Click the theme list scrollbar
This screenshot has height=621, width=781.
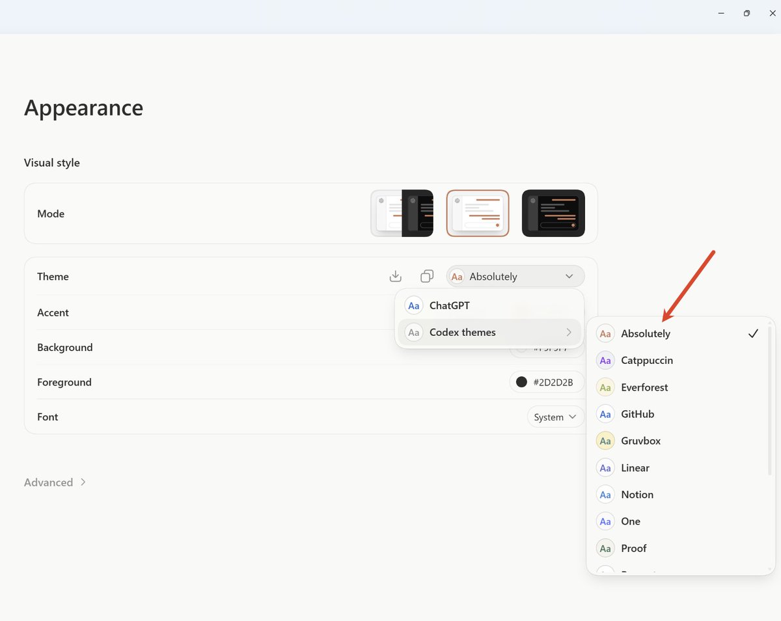(770, 400)
